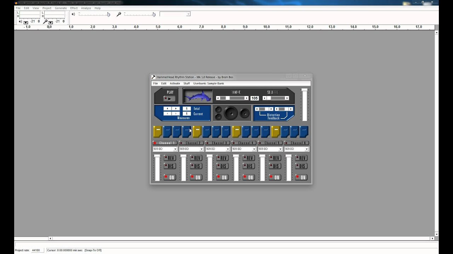Toggle step 6 blue pad
This screenshot has height=254, width=453.
(207, 132)
